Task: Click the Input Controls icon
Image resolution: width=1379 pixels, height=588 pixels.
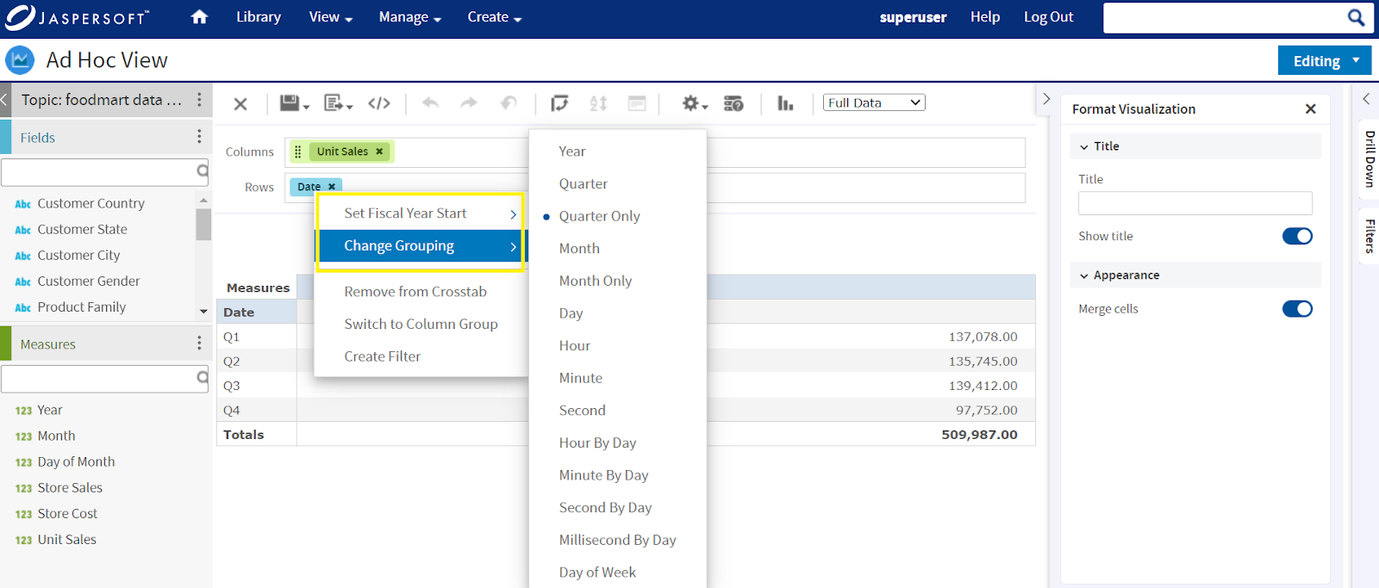Action: click(x=637, y=103)
